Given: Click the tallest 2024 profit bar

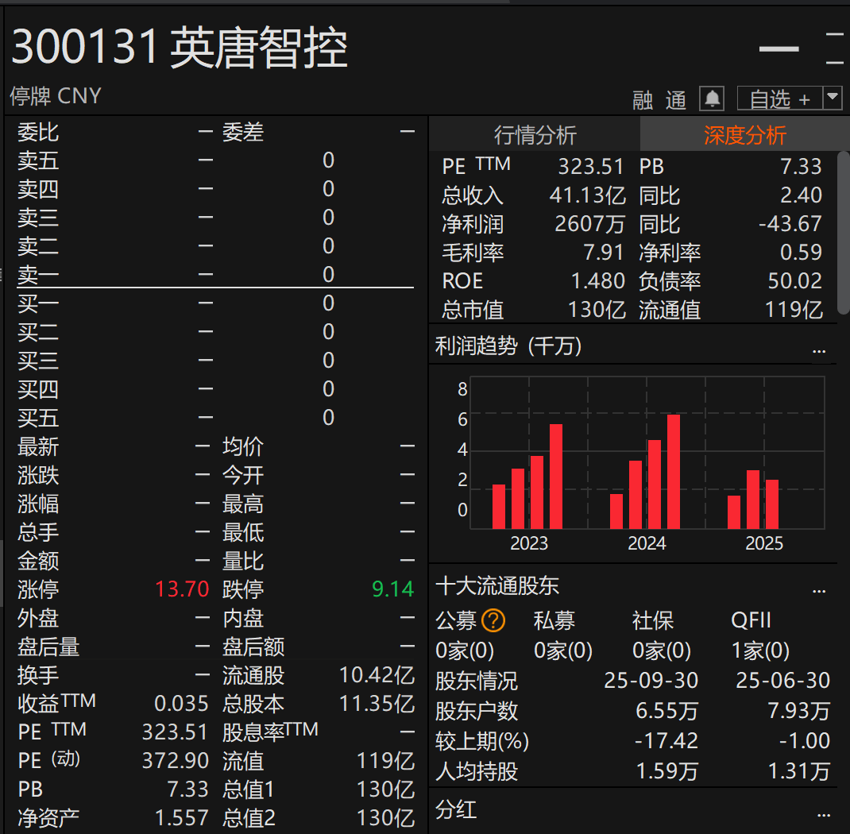Looking at the screenshot, I should [x=673, y=471].
